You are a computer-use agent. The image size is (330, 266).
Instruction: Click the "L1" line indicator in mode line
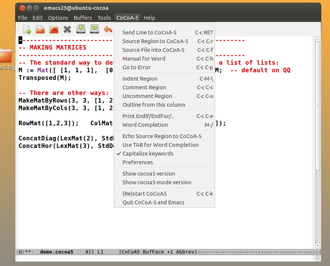coord(101,252)
